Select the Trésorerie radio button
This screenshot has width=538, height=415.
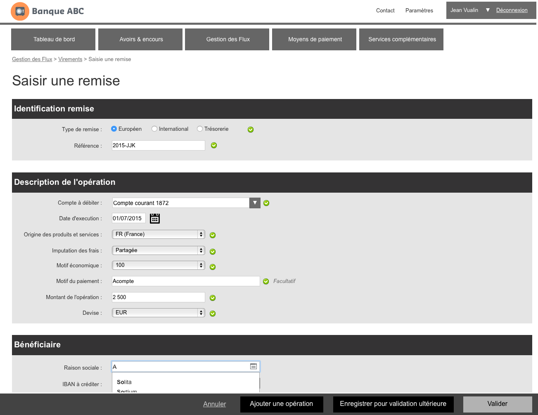pos(200,129)
